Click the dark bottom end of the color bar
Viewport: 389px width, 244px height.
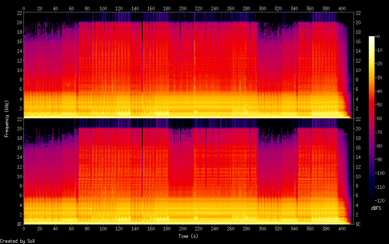pos(372,199)
